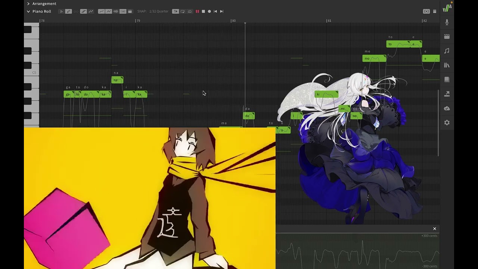Select the 'no' note block

(x=356, y=116)
